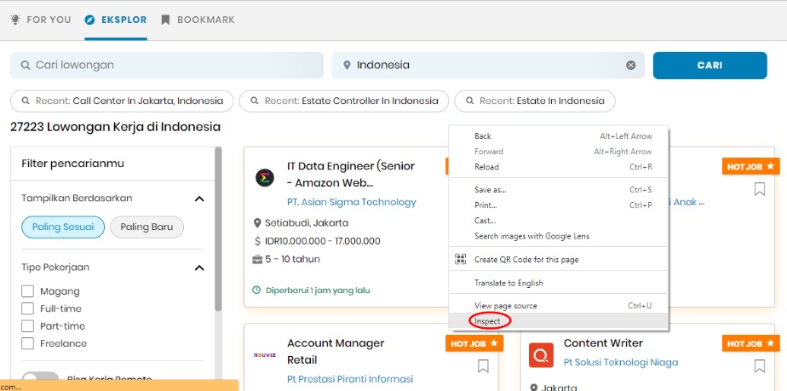Open the PT. Asian Sigma Technology link
Viewport: 787px width, 391px height.
click(x=351, y=202)
